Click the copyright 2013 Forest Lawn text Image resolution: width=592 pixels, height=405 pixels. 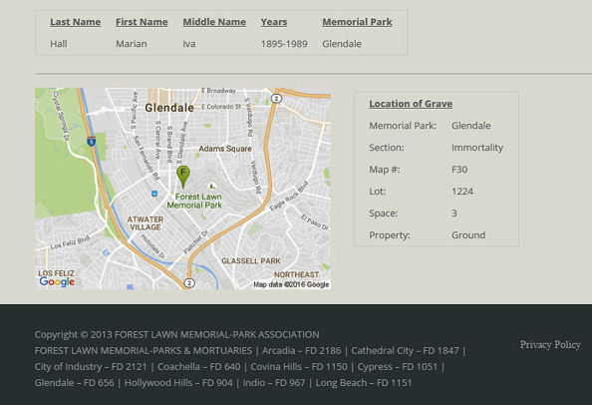(176, 335)
